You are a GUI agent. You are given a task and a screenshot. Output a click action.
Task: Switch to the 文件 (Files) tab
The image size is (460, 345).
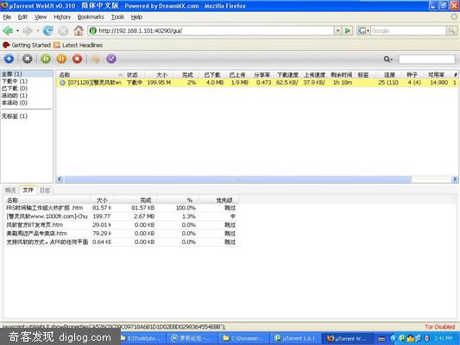tap(28, 190)
